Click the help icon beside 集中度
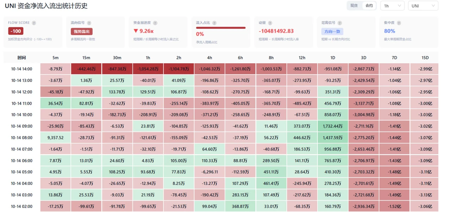Screen dimensions: 451x212 398,23
